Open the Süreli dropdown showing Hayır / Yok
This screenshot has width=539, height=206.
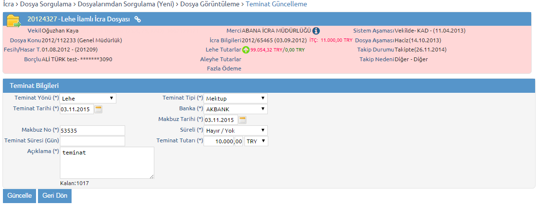tap(236, 130)
